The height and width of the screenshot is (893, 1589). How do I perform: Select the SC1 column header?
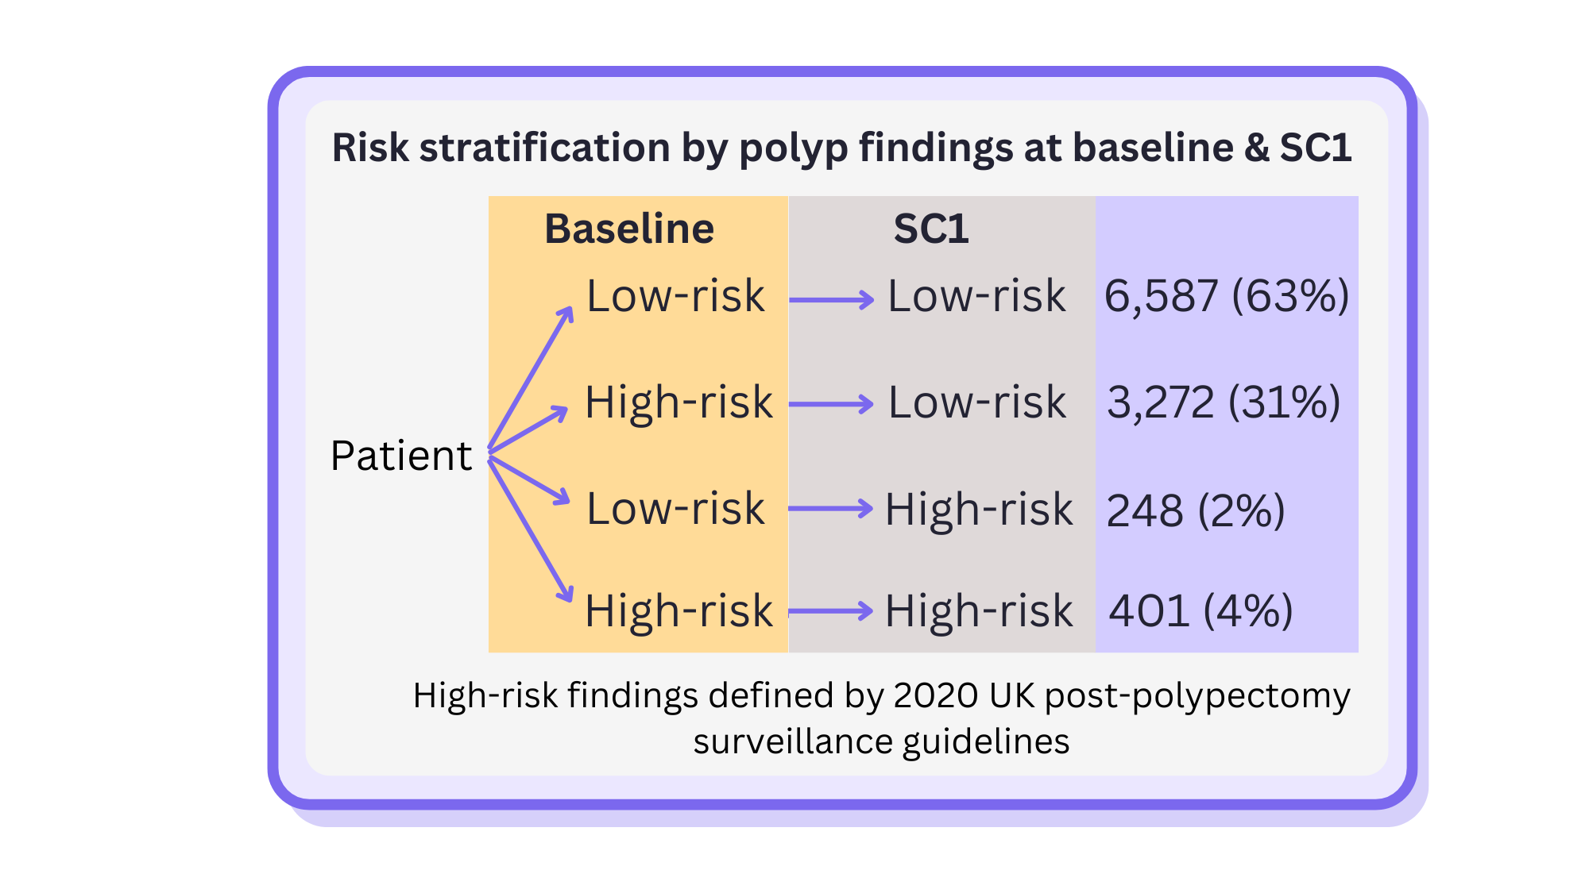click(x=931, y=229)
